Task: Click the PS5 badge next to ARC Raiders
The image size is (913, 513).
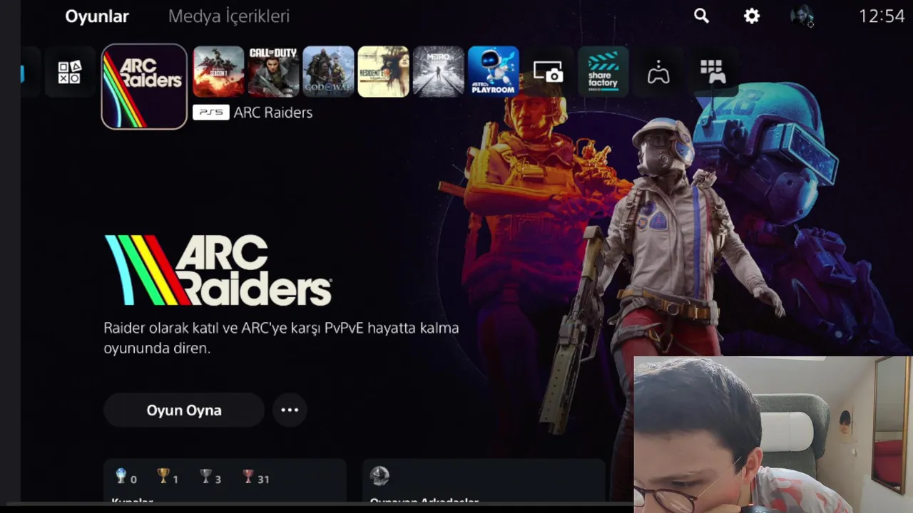Action: tap(210, 113)
